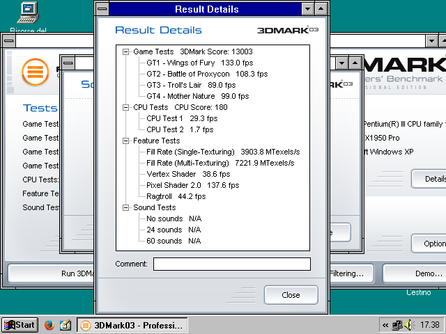Select Fill Rate (Single-Texturing) row
The width and height of the screenshot is (446, 334).
click(223, 152)
